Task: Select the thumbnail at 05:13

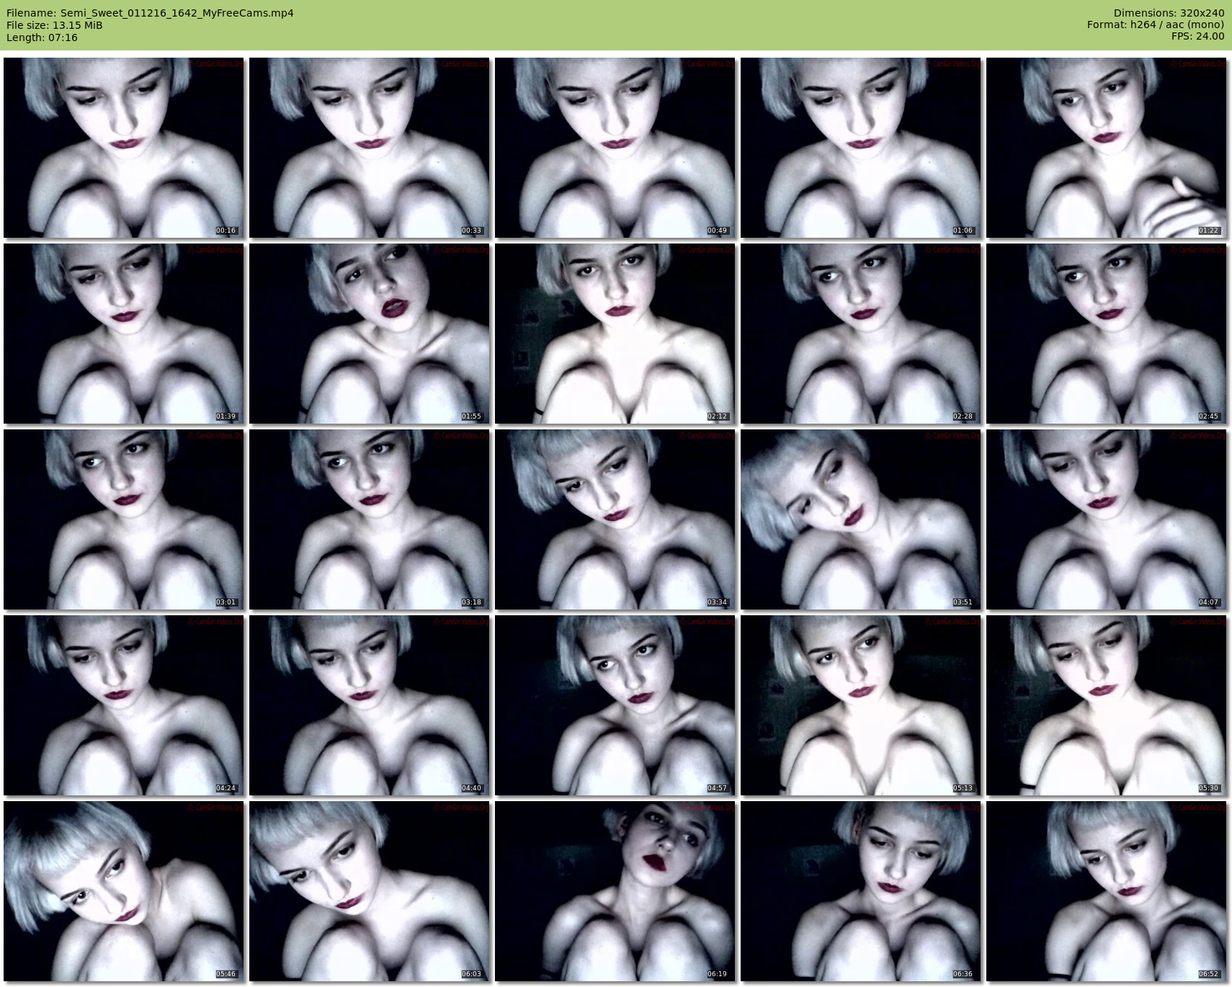Action: pyautogui.click(x=860, y=705)
